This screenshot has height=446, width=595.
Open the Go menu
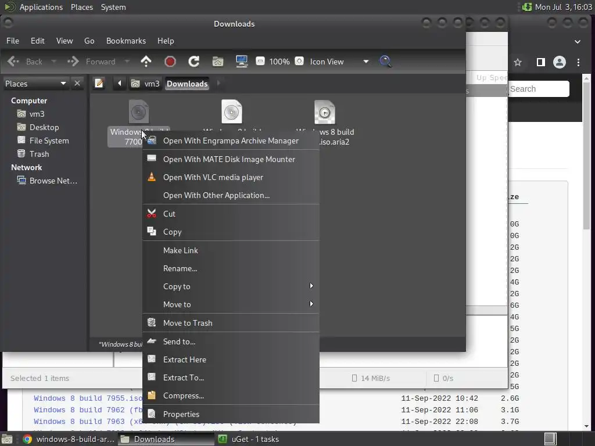89,41
